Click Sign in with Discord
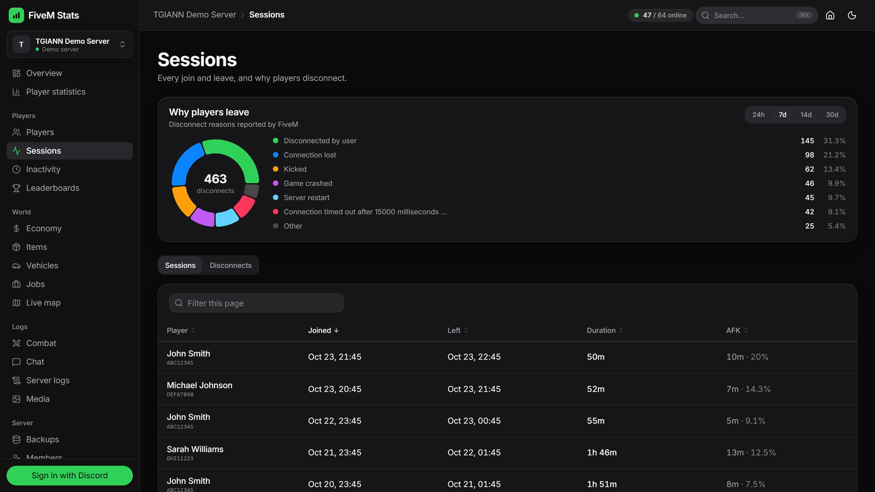Viewport: 875px width, 492px height. (x=70, y=475)
